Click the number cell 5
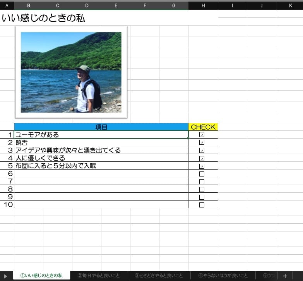The width and height of the screenshot is (303, 281). (7, 166)
